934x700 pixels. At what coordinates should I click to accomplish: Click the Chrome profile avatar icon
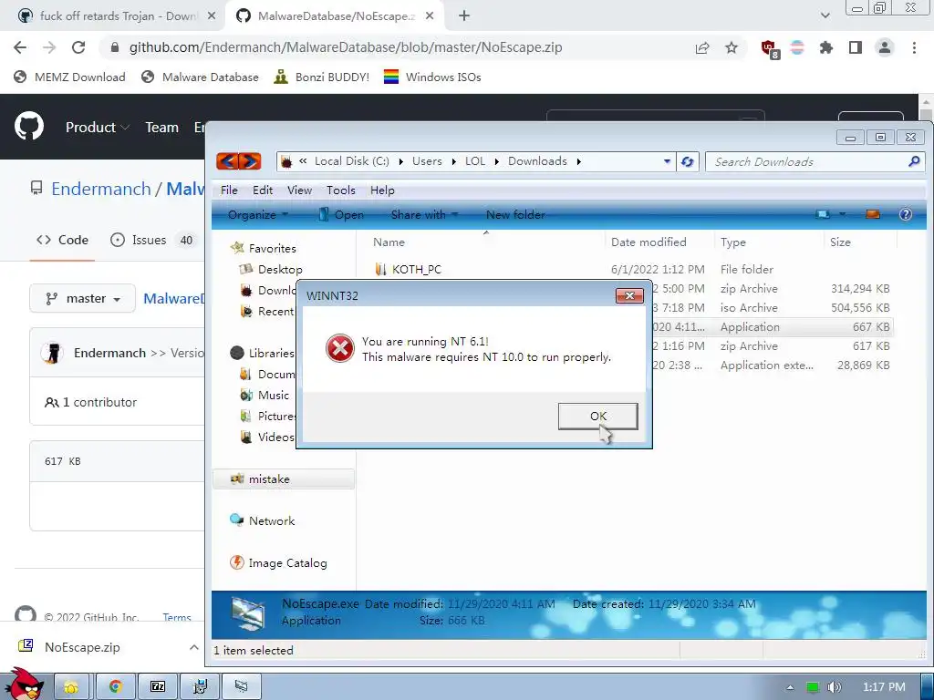885,47
